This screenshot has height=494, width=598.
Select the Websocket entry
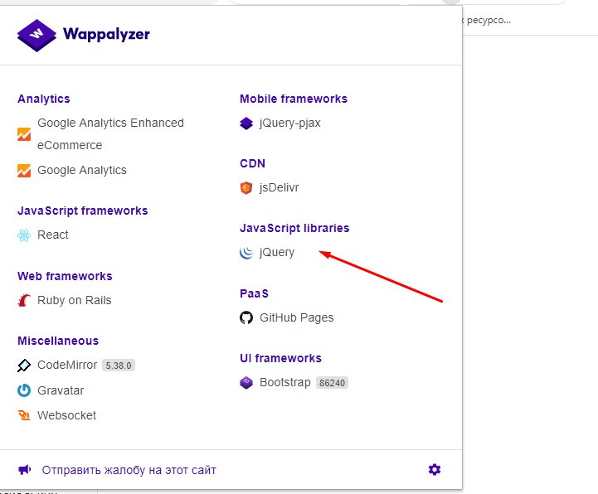click(x=66, y=415)
